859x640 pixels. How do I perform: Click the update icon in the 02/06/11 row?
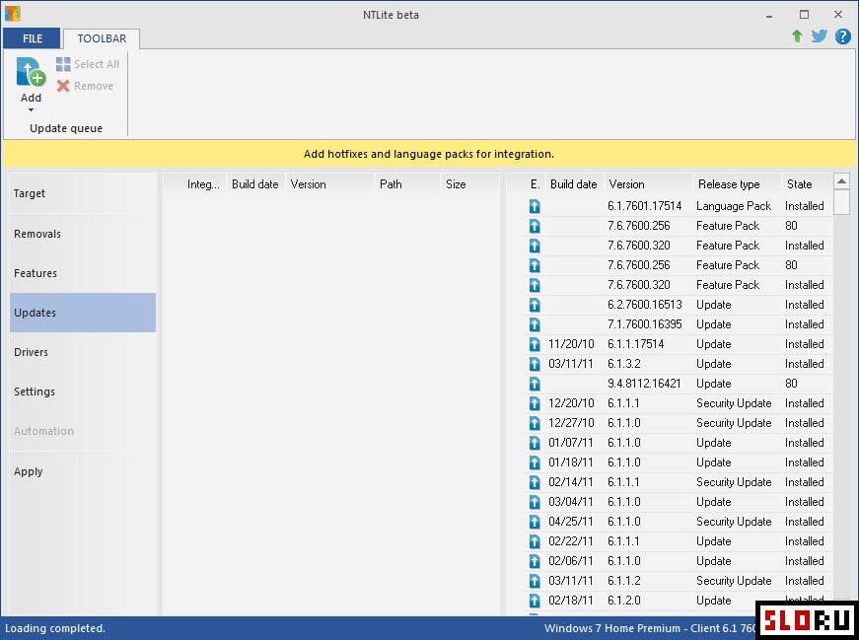pos(535,561)
